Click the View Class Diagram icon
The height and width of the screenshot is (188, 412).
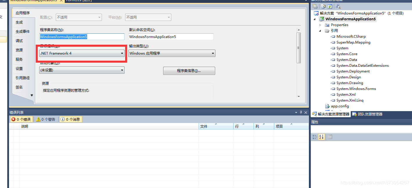(338, 6)
